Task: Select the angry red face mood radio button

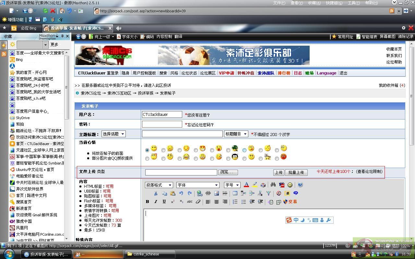Action: 277,159
